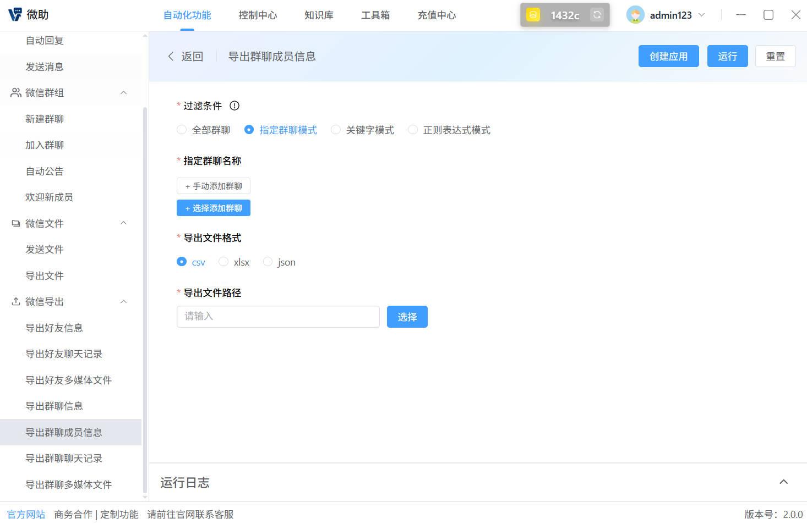This screenshot has width=807, height=524.
Task: Collapse the 运行日志 panel
Action: 783,481
